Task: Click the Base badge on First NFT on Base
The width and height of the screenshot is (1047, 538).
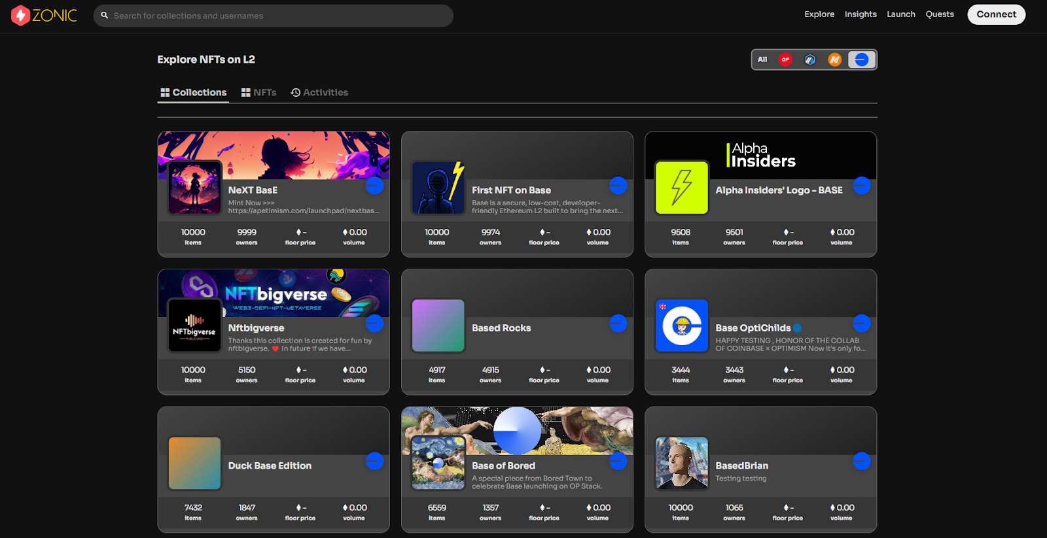Action: tap(618, 186)
